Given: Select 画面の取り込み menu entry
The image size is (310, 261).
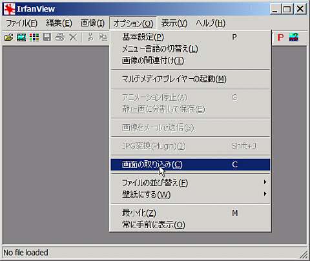Looking at the screenshot, I should point(191,165).
